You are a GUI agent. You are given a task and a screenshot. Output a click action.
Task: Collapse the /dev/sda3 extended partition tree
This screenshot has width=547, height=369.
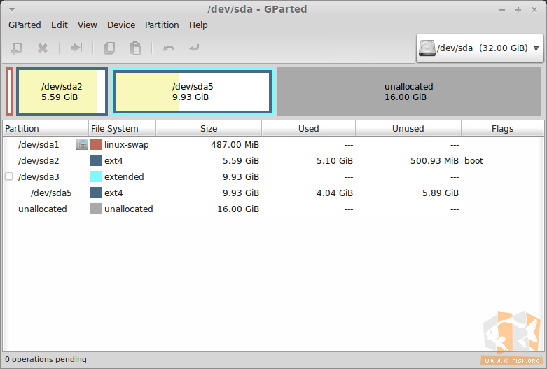click(x=9, y=176)
